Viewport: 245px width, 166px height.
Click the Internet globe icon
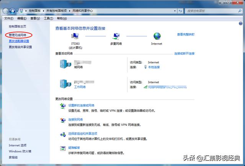pos(157,36)
